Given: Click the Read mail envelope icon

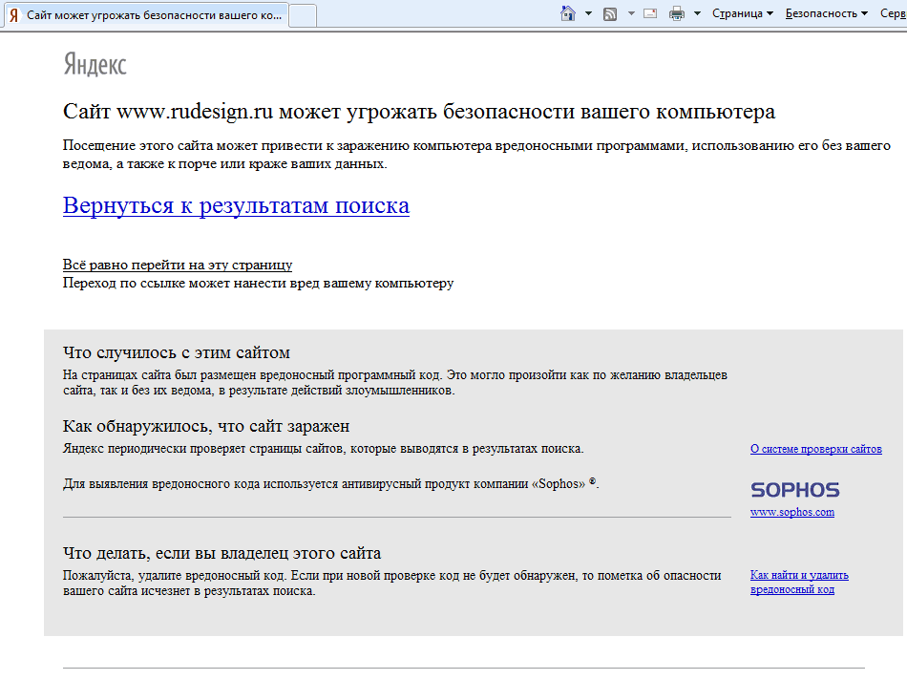Looking at the screenshot, I should pos(650,13).
